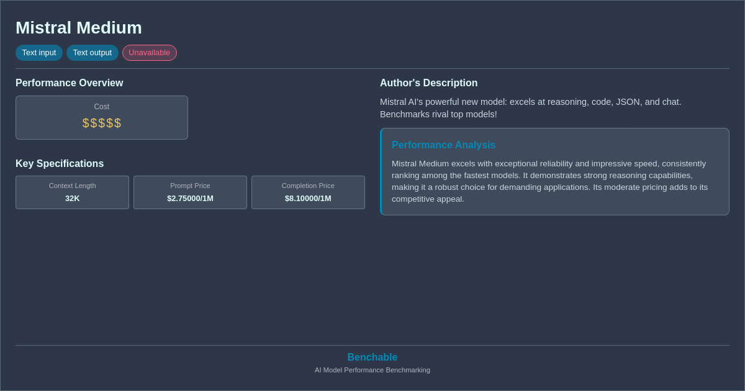
Task: Click the Cost indicator showing $$$$$
Action: click(101, 117)
